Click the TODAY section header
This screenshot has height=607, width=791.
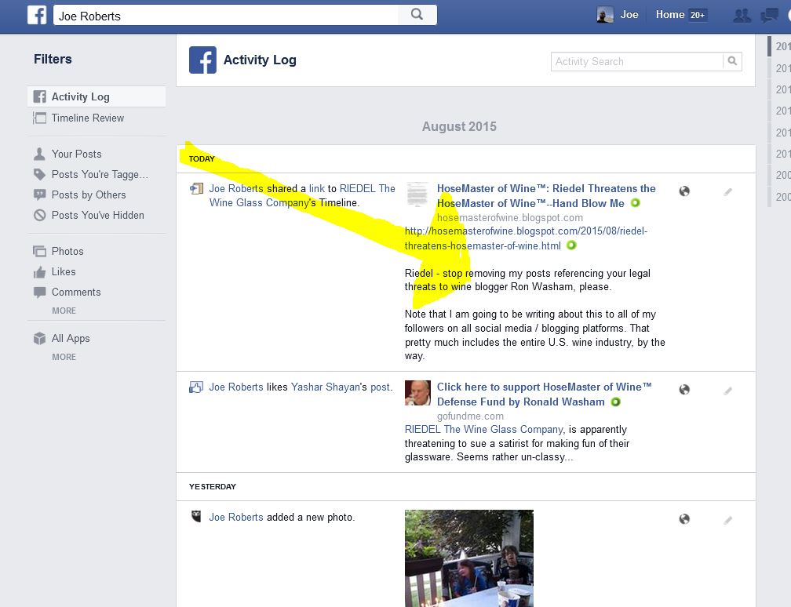(x=202, y=158)
